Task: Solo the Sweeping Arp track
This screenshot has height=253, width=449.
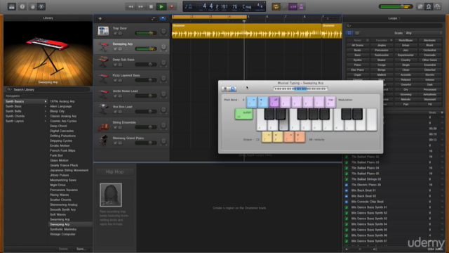Action: [x=120, y=49]
